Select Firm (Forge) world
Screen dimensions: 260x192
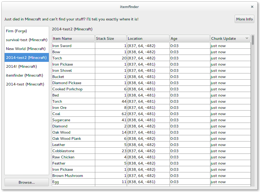click(x=27, y=31)
